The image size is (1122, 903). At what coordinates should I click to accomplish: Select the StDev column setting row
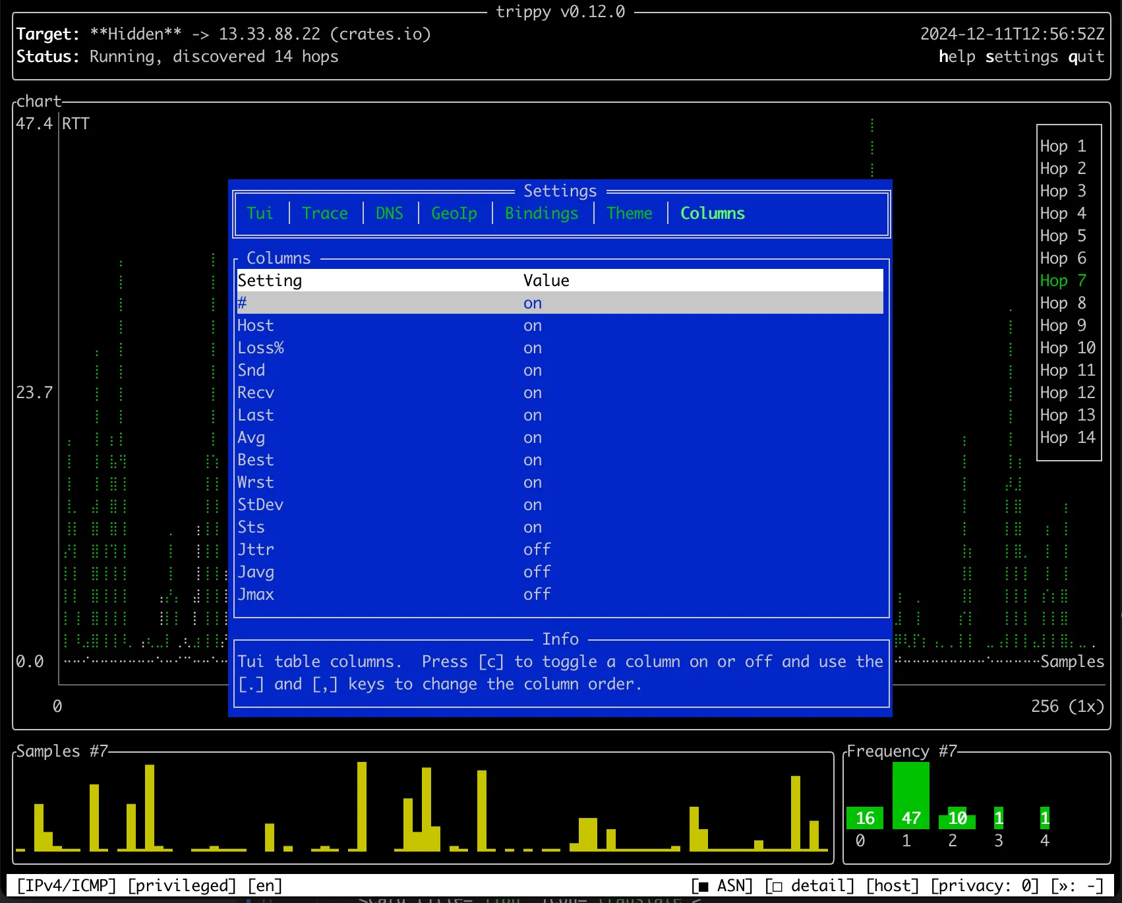[x=260, y=505]
